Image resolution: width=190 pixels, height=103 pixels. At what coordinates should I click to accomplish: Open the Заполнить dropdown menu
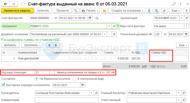pyautogui.click(x=32, y=45)
